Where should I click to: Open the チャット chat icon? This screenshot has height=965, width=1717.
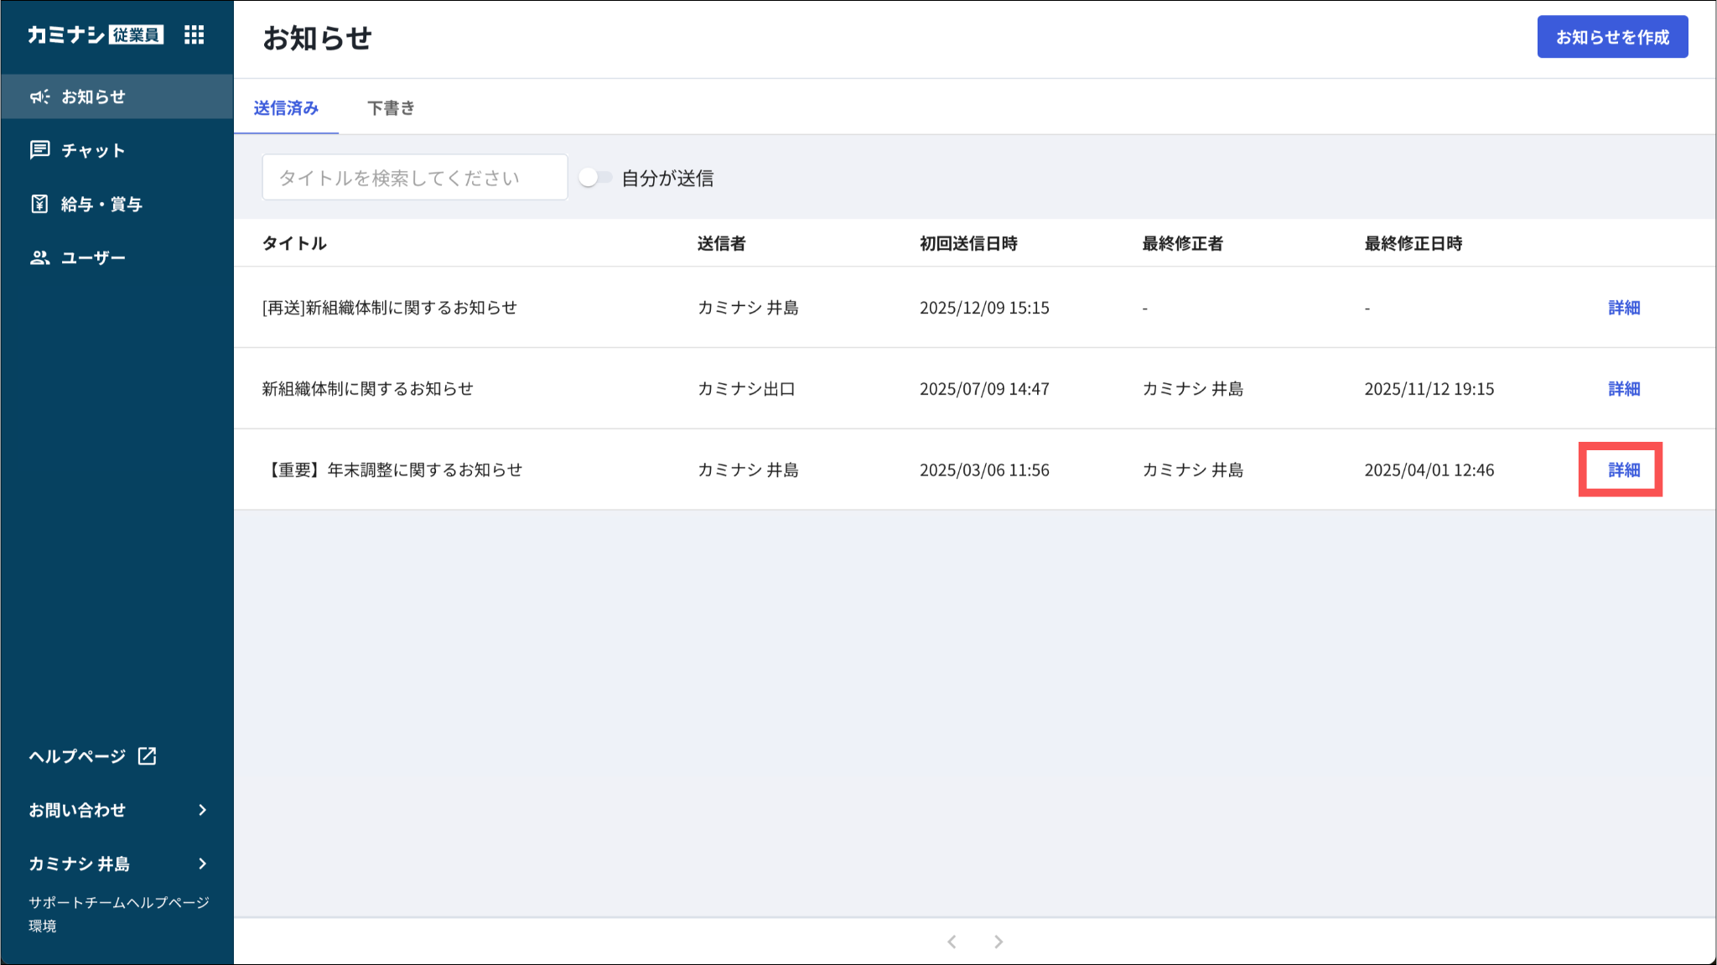tap(39, 150)
